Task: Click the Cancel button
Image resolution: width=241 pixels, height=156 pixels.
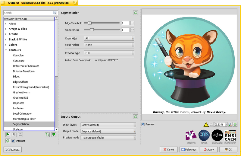Action: click(x=169, y=150)
